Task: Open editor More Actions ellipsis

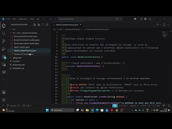Action: click(168, 24)
